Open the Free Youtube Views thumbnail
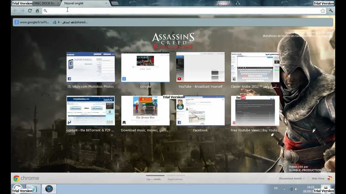Screen dimensions: 346x194 (255, 111)
